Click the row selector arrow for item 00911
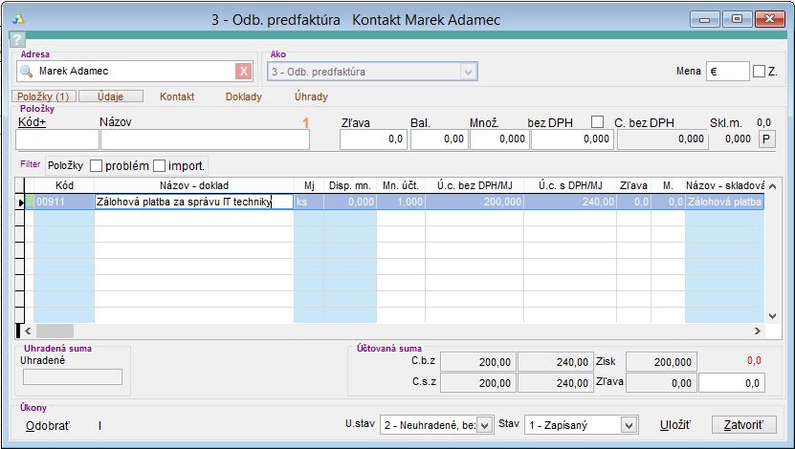The height and width of the screenshot is (449, 795). (x=21, y=202)
